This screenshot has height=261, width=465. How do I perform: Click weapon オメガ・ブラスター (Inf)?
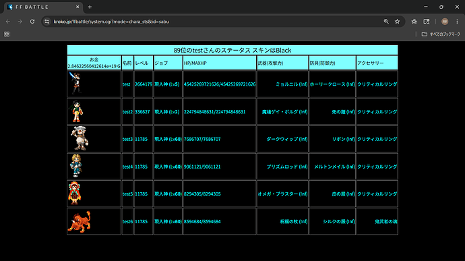(282, 194)
